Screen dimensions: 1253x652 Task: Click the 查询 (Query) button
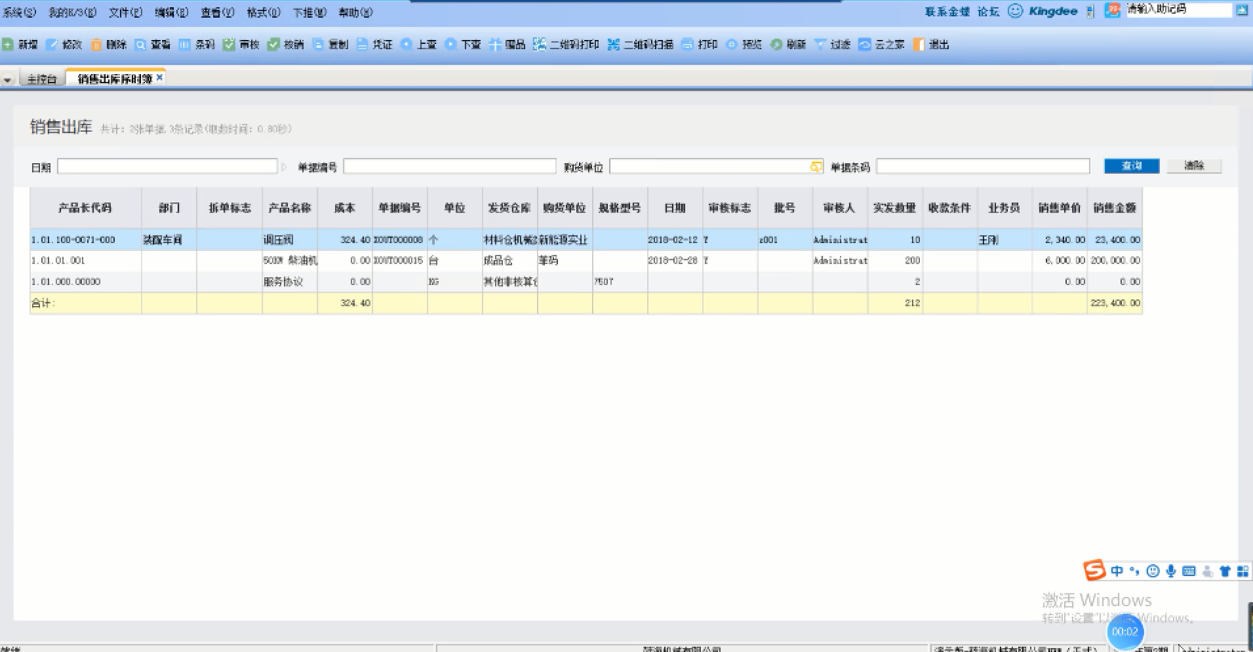pyautogui.click(x=1131, y=166)
